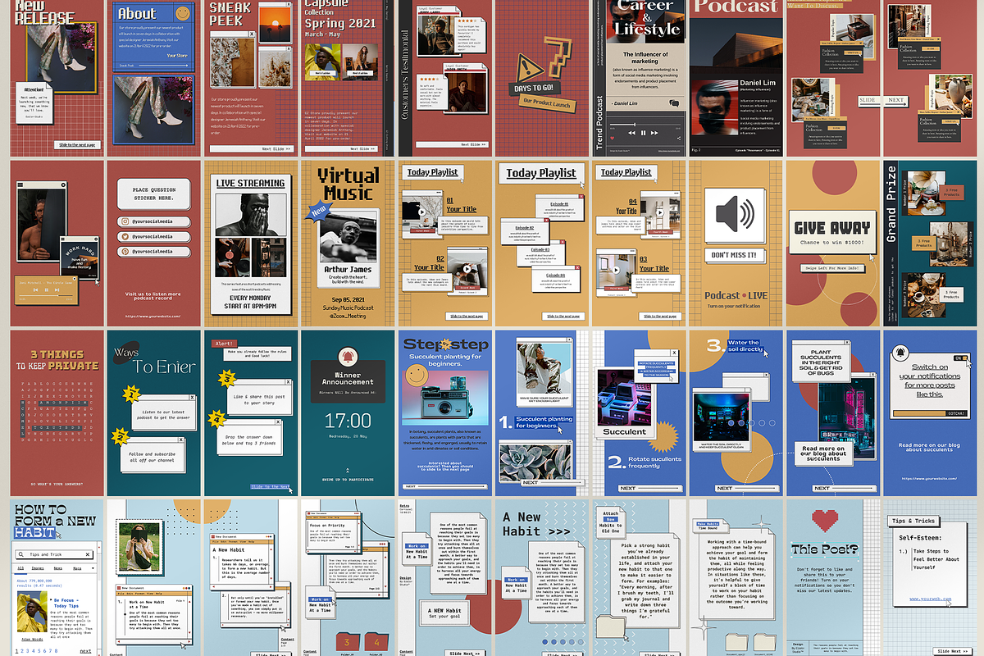The height and width of the screenshot is (656, 984).
Task: Select the More search tab
Action: [76, 567]
